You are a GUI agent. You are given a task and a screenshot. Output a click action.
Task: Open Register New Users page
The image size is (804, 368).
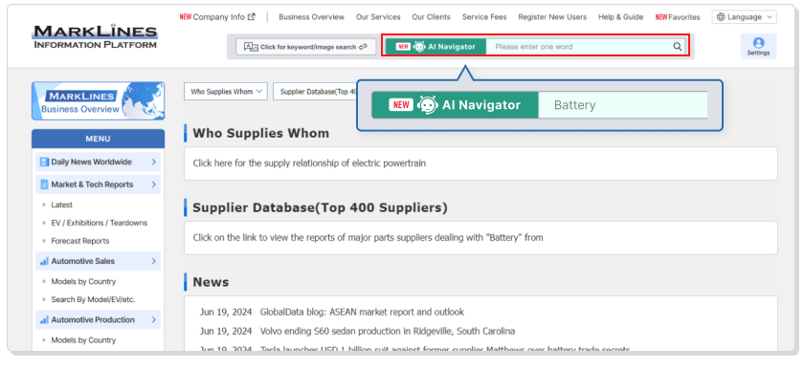(552, 17)
